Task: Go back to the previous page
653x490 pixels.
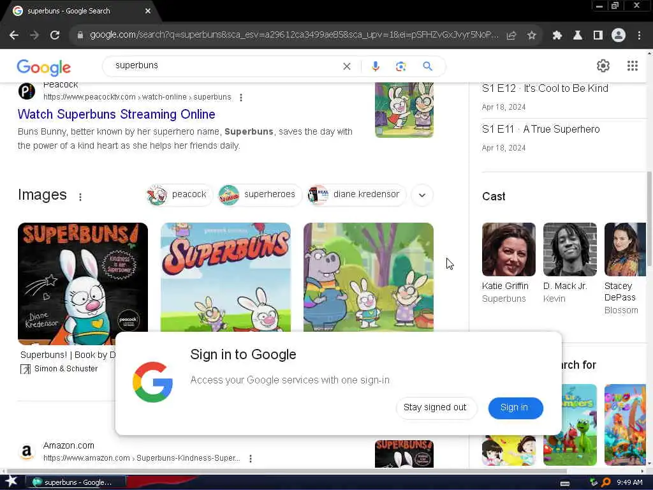Action: coord(14,36)
